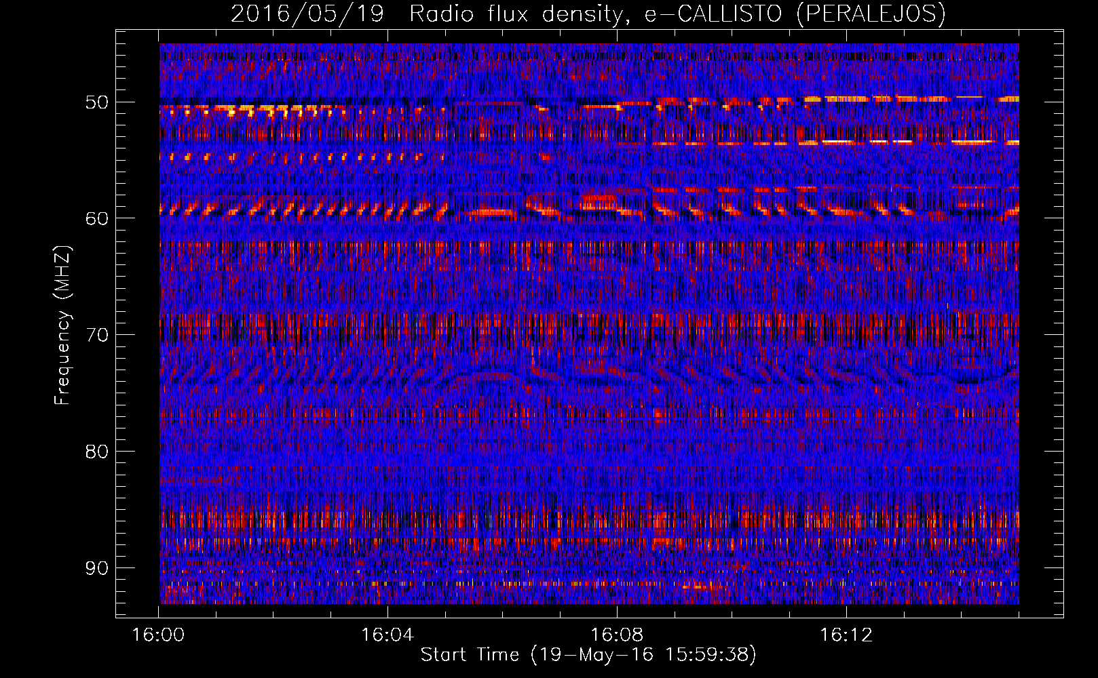Click the "Start Time (19-May-16 15:59:38)" label
This screenshot has height=678, width=1098.
tap(588, 655)
